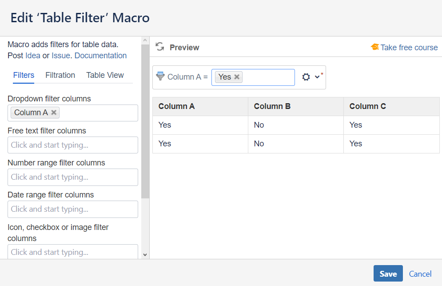This screenshot has width=442, height=286.
Task: Click the preview refresh icon
Action: coord(160,47)
